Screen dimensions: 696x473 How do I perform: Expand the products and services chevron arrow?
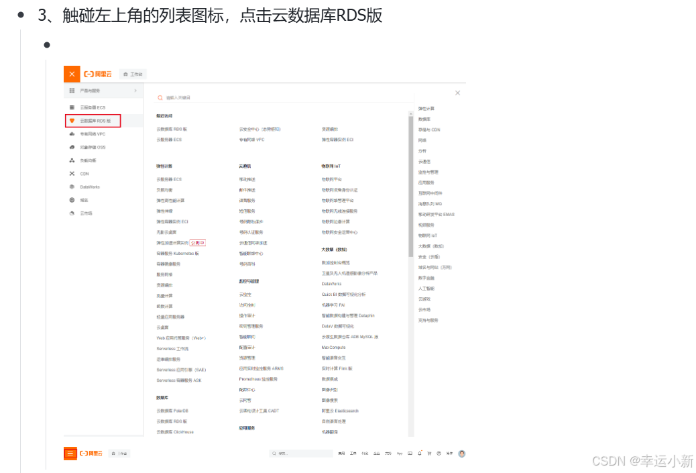pyautogui.click(x=135, y=91)
